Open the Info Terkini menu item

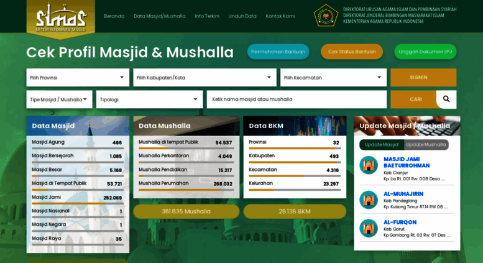(207, 16)
